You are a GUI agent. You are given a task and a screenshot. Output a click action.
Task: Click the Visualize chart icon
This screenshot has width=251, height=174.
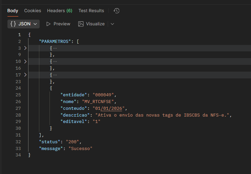pos(81,24)
